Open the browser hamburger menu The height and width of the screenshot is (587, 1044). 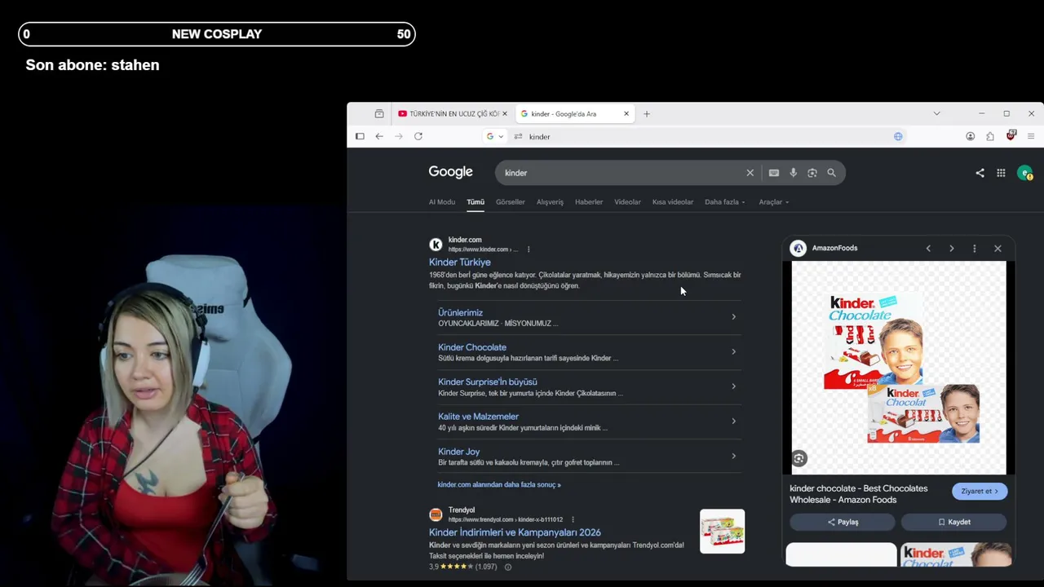(1031, 136)
